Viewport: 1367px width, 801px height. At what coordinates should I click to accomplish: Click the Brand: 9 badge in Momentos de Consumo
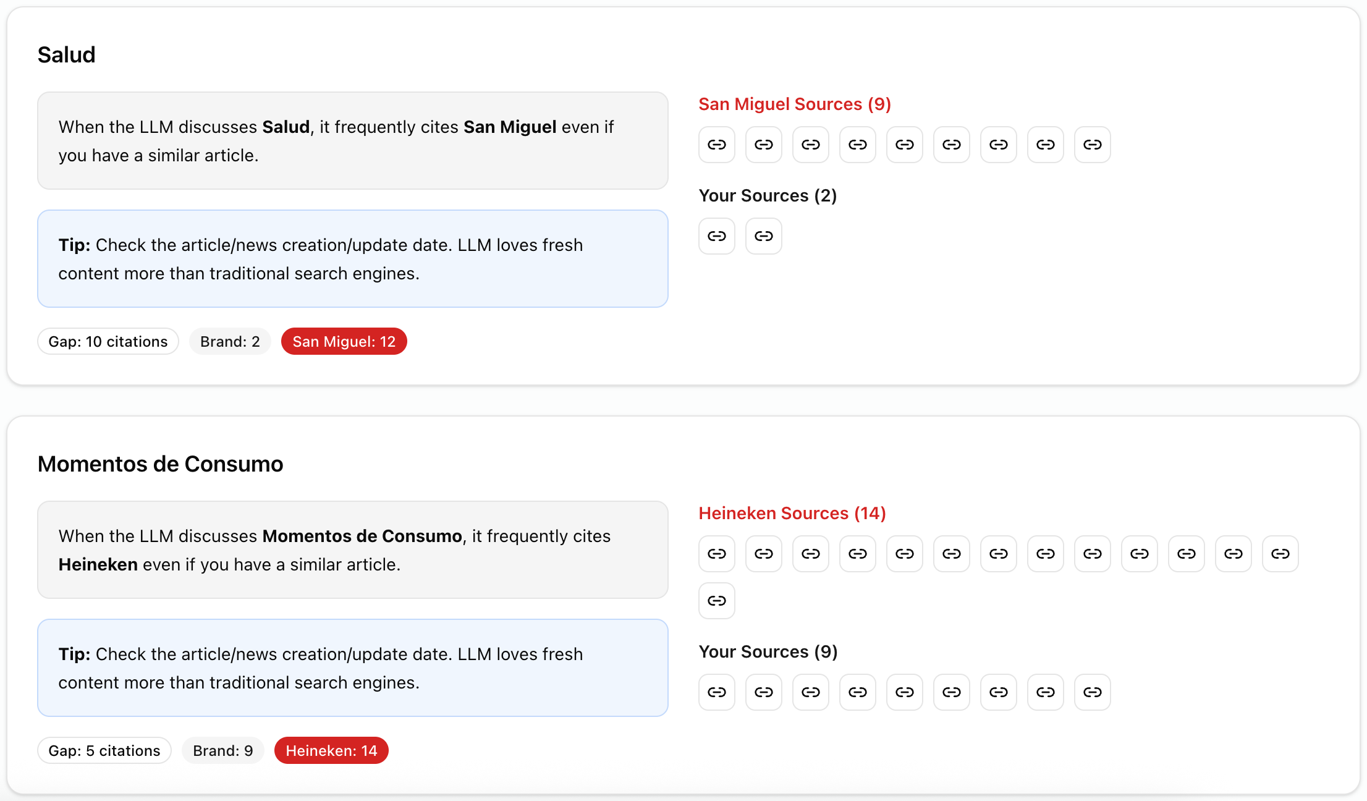(222, 750)
